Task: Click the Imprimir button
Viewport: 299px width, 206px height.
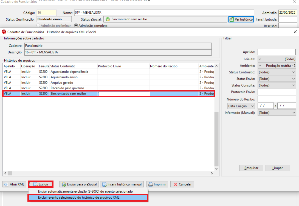Action: click(x=157, y=184)
